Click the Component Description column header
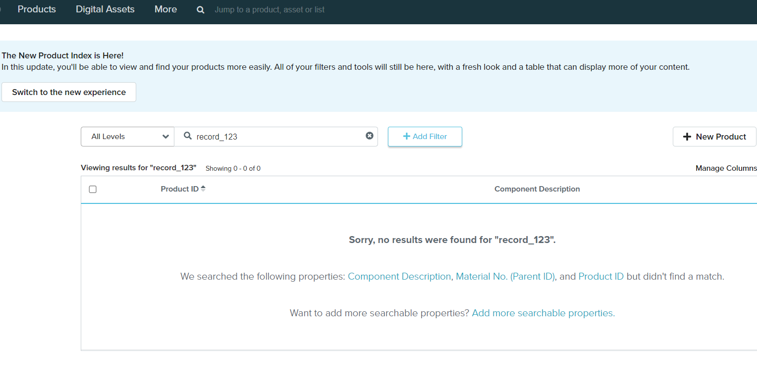The width and height of the screenshot is (757, 390). [x=537, y=189]
